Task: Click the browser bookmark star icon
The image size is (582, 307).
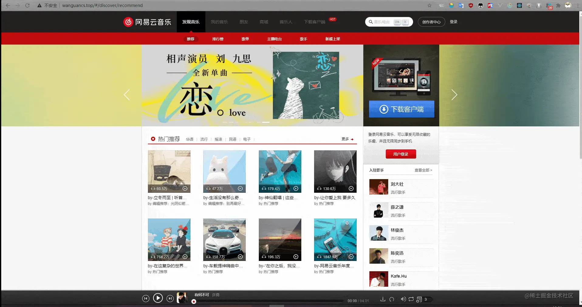Action: pyautogui.click(x=430, y=5)
